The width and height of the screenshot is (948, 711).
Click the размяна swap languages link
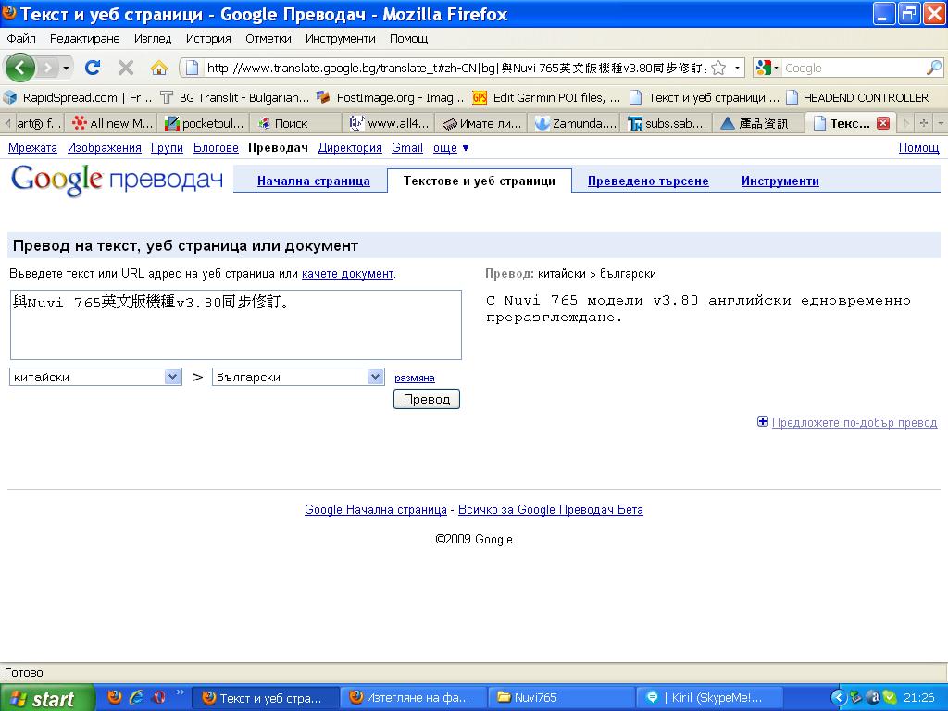coord(414,378)
